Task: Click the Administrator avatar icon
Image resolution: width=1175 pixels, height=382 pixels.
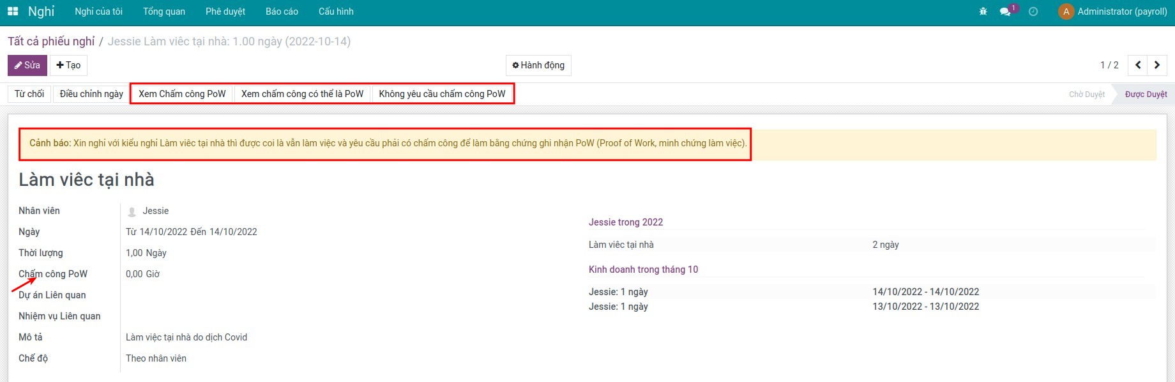Action: coord(1066,11)
